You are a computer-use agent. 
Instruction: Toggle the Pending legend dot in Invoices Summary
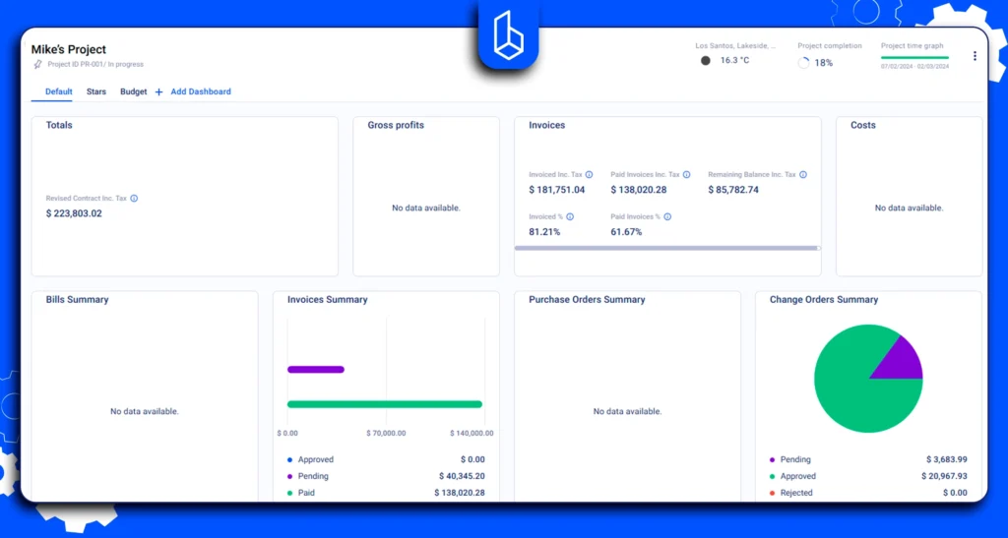coord(290,476)
